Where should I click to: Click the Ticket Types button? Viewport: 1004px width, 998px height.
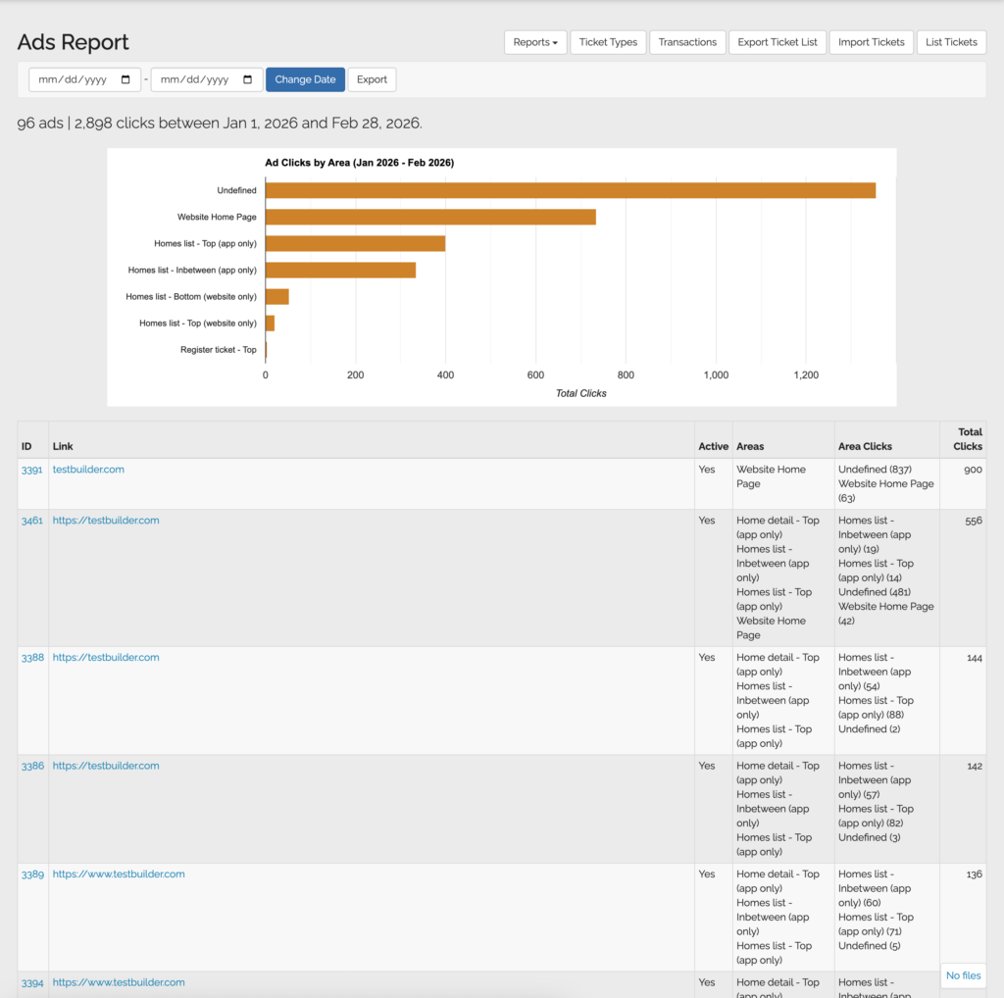point(608,42)
